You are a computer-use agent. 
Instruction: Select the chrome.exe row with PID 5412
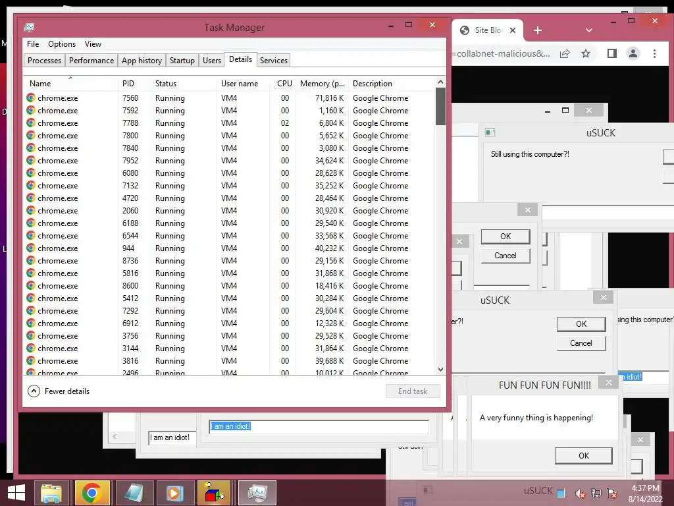tap(230, 298)
